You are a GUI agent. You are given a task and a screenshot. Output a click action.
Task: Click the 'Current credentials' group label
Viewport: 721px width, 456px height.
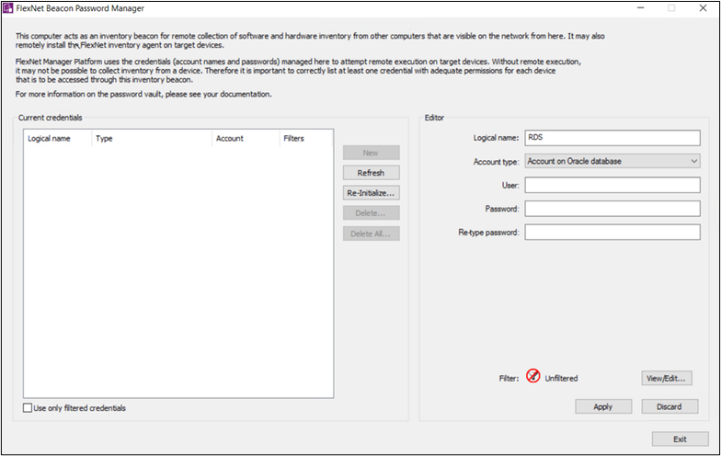[50, 118]
